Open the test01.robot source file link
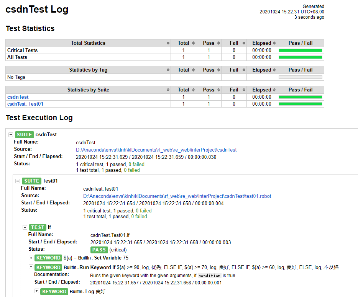Screen dimensions: 358x297 [177, 196]
